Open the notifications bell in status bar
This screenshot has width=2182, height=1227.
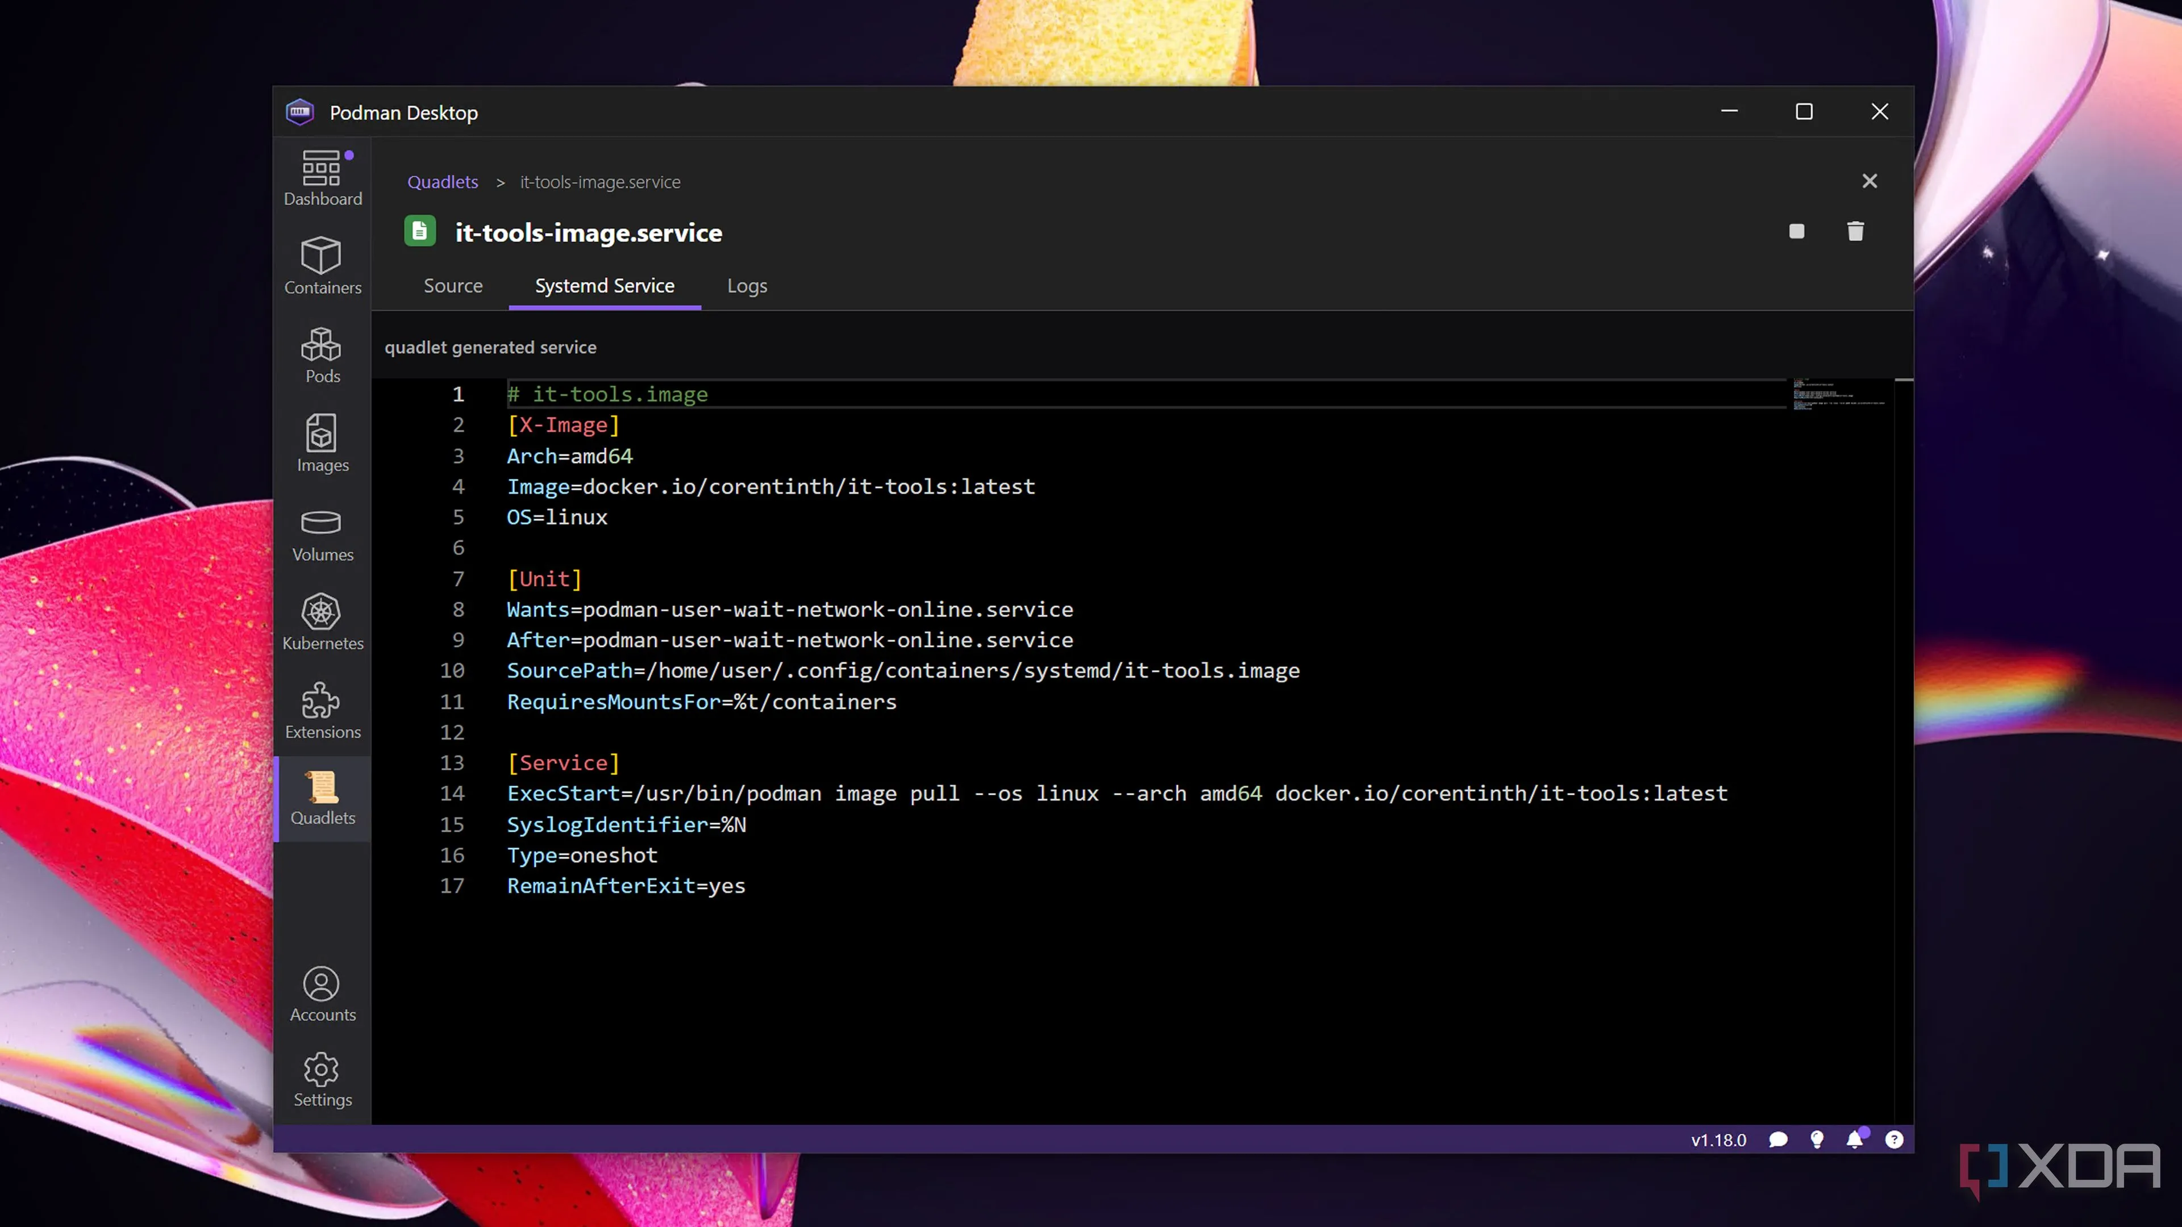1854,1140
